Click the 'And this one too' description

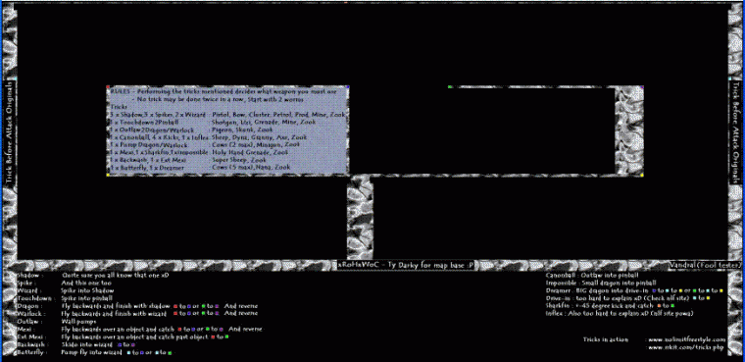pos(85,284)
